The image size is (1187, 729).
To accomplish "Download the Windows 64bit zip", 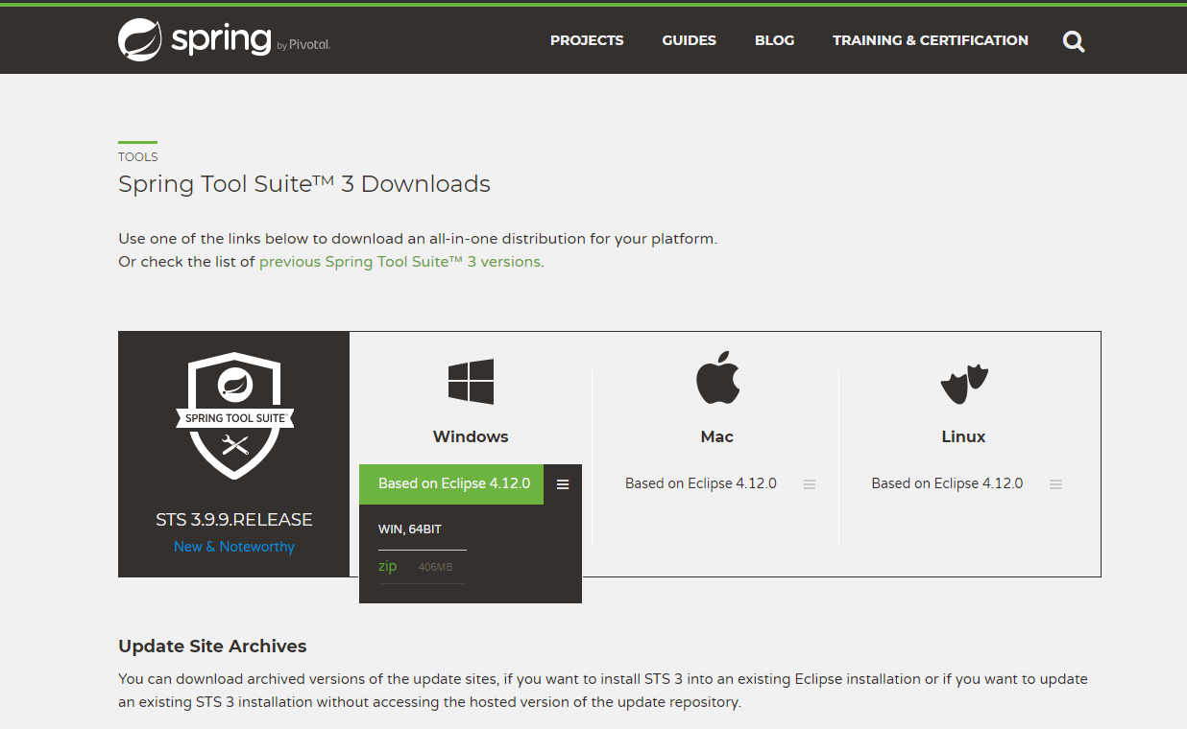I will (387, 567).
